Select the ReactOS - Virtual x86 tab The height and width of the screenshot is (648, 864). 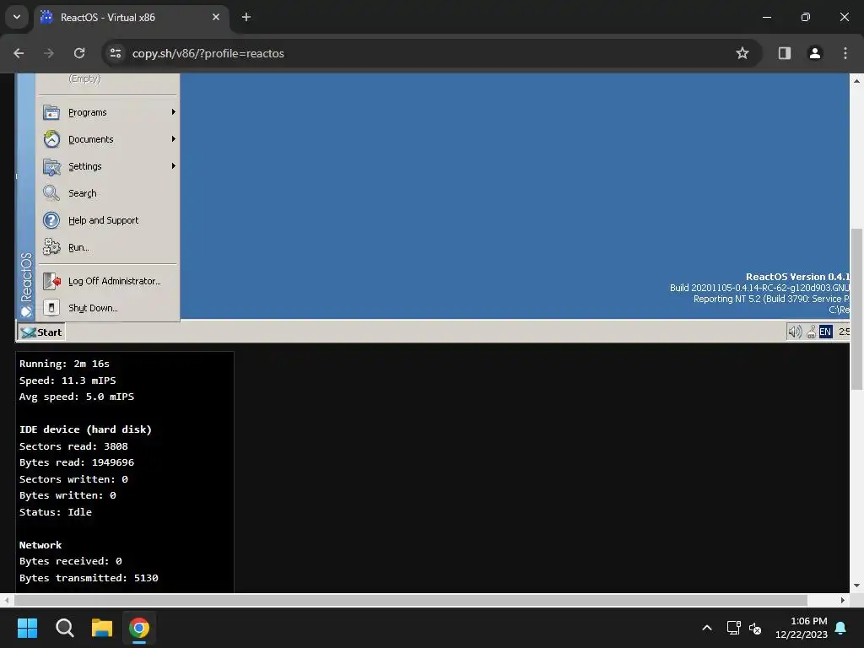(130, 17)
